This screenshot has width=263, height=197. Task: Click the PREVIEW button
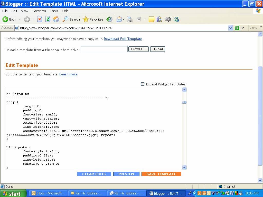pyautogui.click(x=126, y=174)
